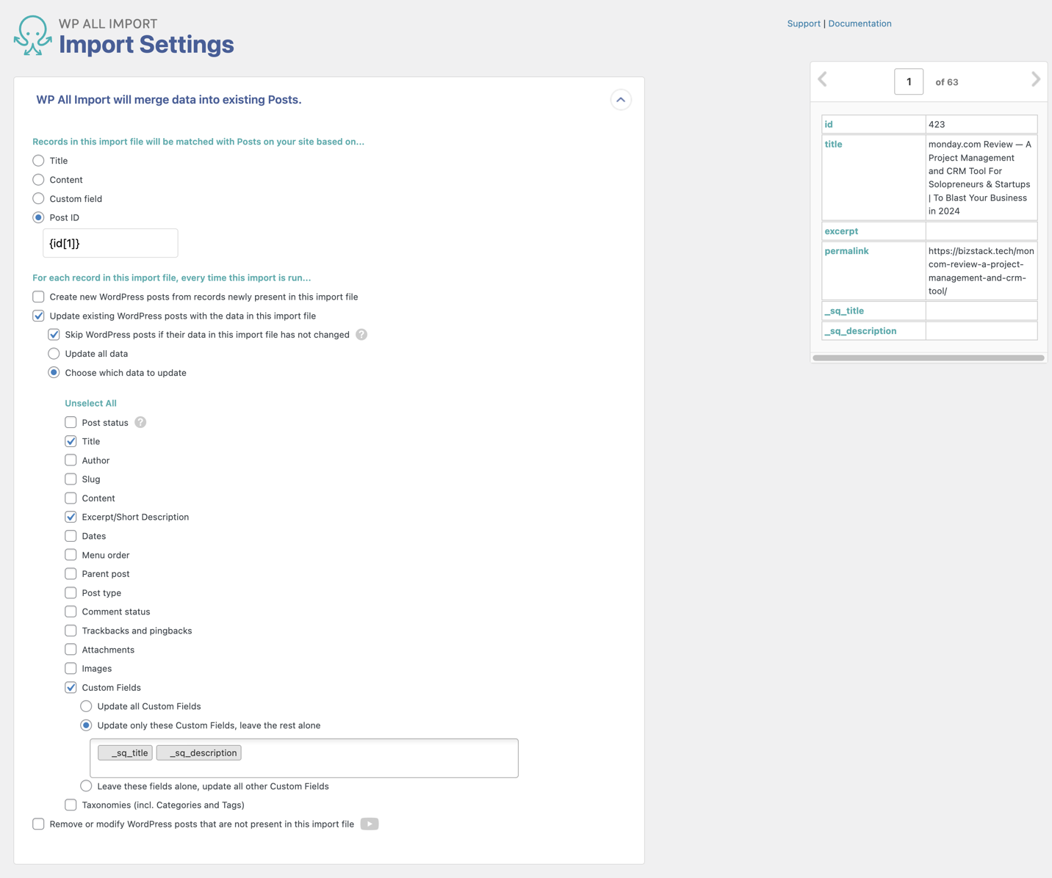Select Update all Custom Fields
1052x878 pixels.
[86, 705]
